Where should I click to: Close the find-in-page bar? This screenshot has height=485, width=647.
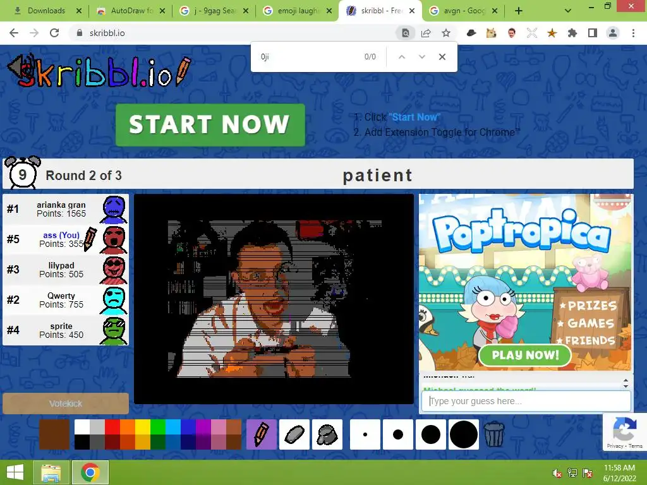(x=442, y=57)
